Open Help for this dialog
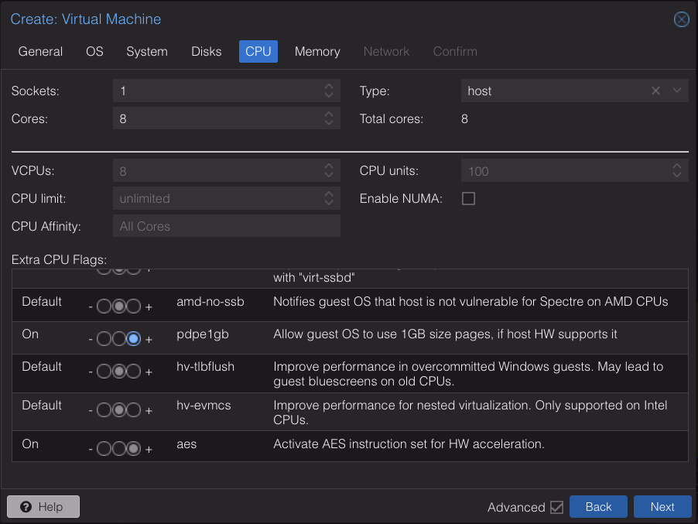The image size is (698, 524). pyautogui.click(x=43, y=506)
